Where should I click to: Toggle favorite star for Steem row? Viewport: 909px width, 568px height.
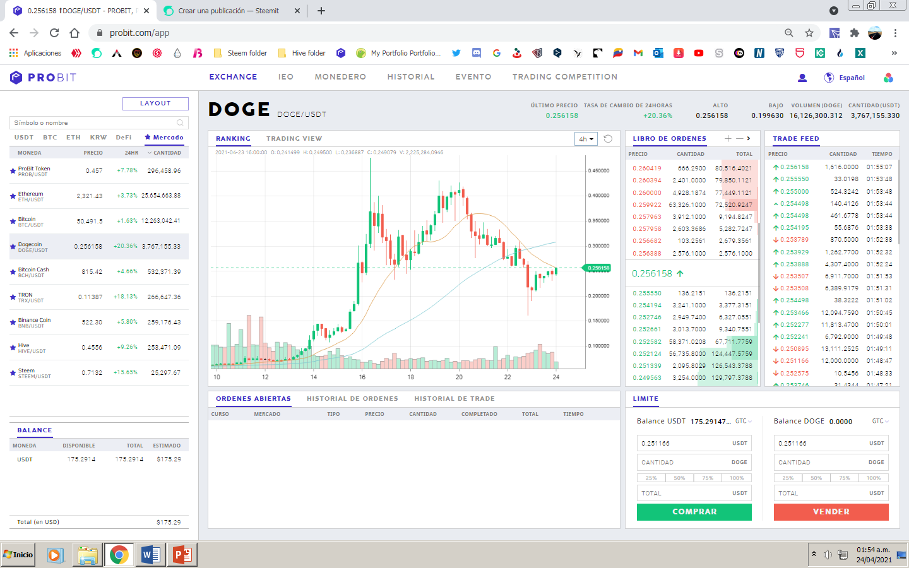[x=13, y=373]
